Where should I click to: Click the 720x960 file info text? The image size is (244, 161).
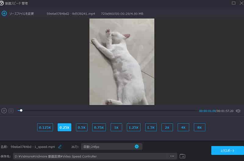tap(122, 14)
